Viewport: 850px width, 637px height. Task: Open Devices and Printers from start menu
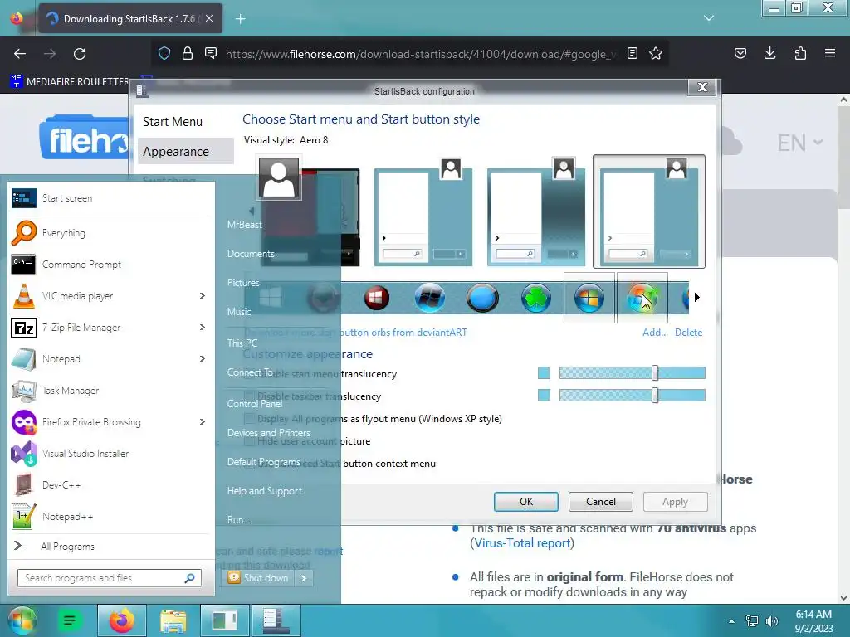(268, 433)
